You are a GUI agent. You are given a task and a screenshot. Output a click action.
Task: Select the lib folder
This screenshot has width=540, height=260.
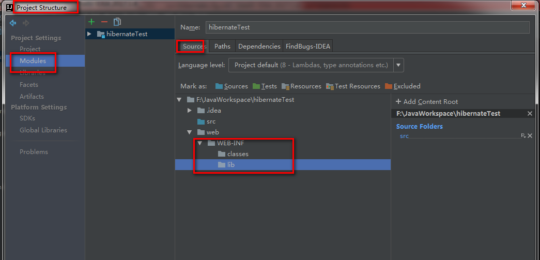click(226, 165)
